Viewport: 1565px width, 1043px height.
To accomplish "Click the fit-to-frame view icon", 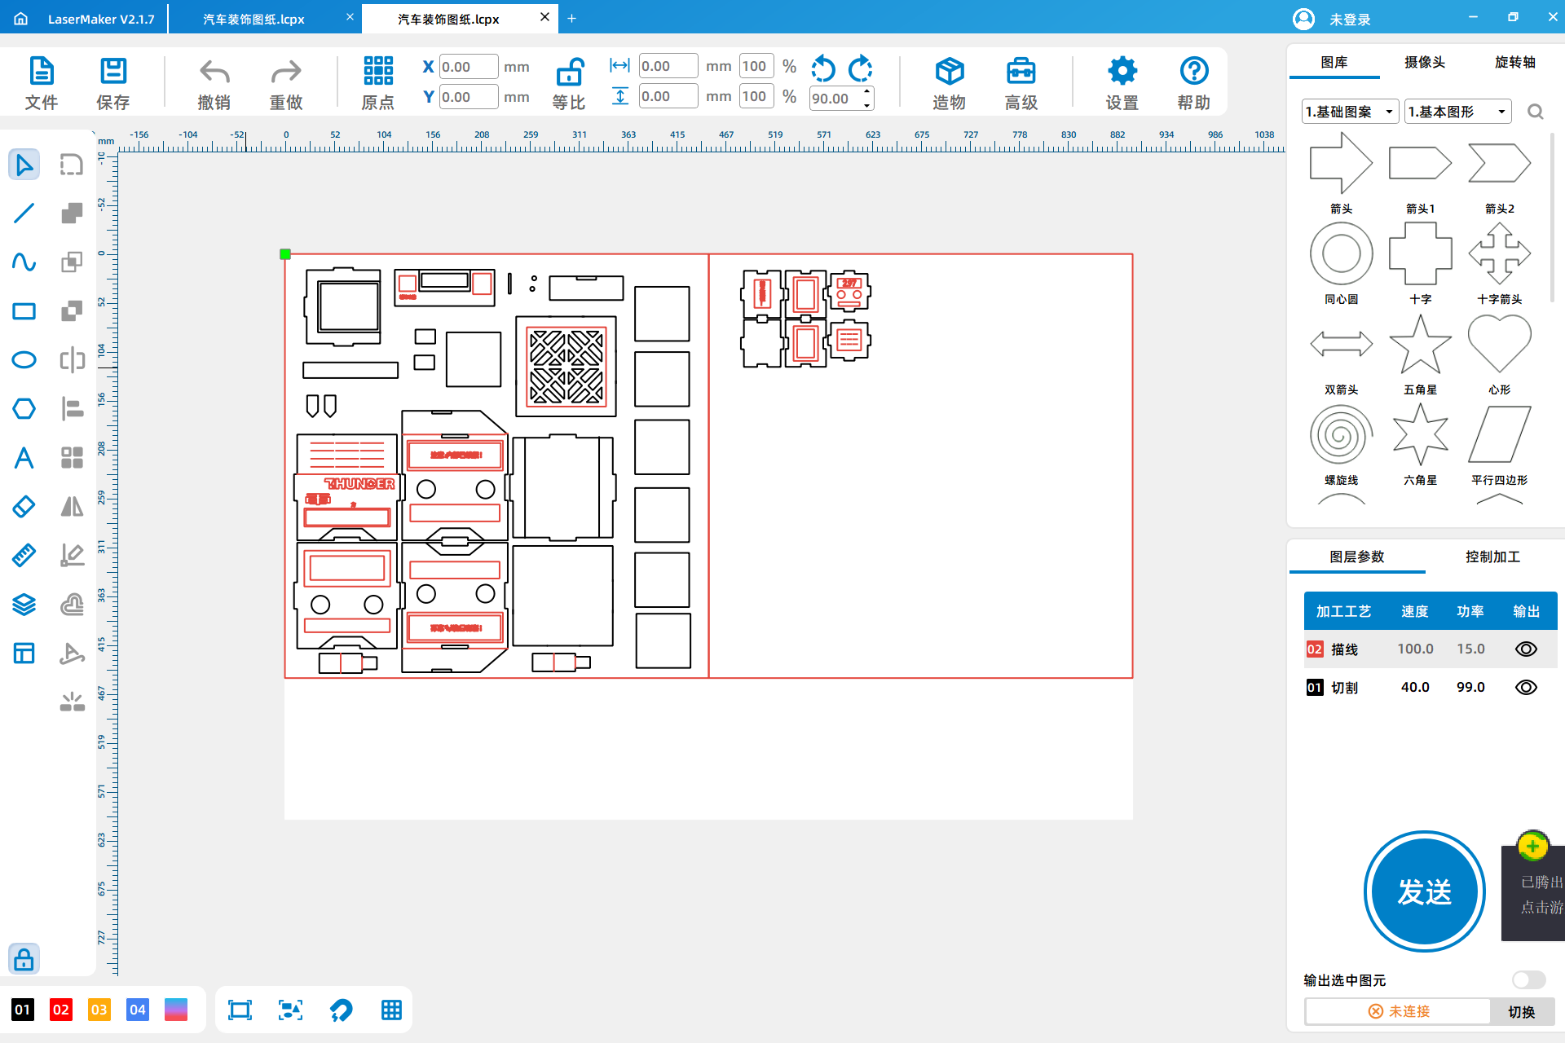I will (240, 1010).
